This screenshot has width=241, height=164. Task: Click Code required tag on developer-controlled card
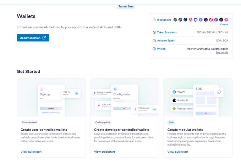[x=103, y=122]
